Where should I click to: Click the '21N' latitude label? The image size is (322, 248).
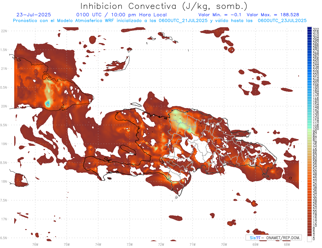4,69
